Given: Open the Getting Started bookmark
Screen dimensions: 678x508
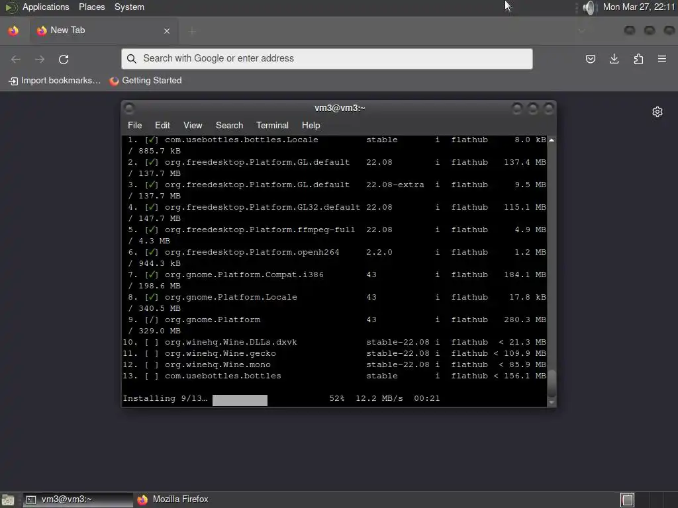Looking at the screenshot, I should click(146, 81).
